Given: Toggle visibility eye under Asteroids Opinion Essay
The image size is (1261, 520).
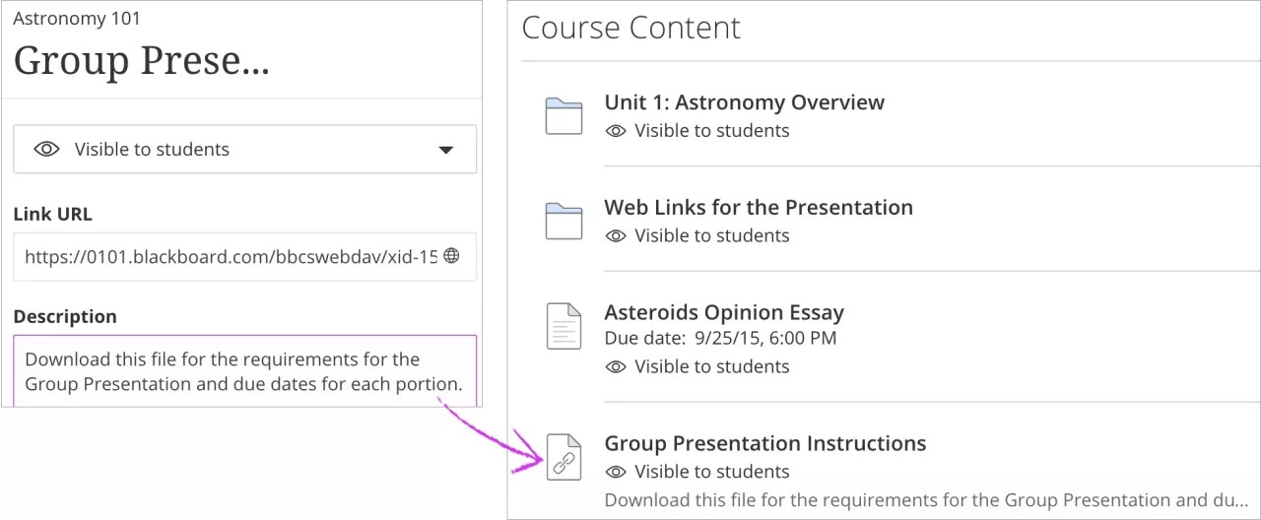Looking at the screenshot, I should [616, 367].
